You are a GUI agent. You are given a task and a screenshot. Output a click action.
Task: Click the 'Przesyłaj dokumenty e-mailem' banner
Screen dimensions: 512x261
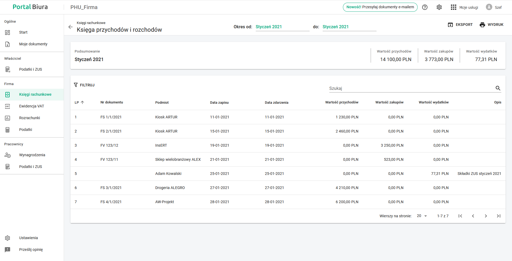[380, 7]
